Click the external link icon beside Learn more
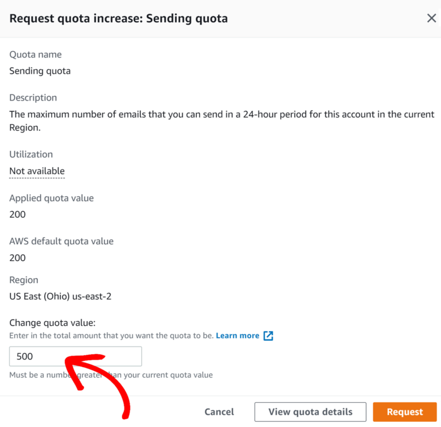The height and width of the screenshot is (427, 441). 268,336
